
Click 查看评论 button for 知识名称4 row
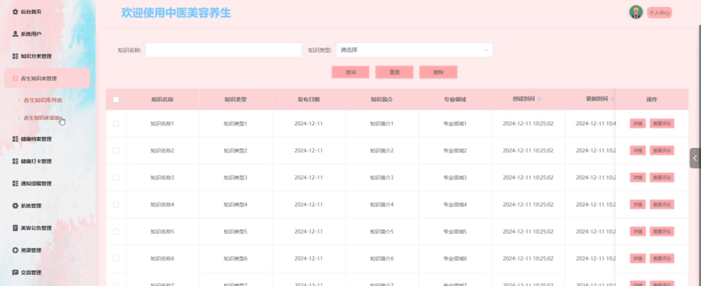[662, 204]
